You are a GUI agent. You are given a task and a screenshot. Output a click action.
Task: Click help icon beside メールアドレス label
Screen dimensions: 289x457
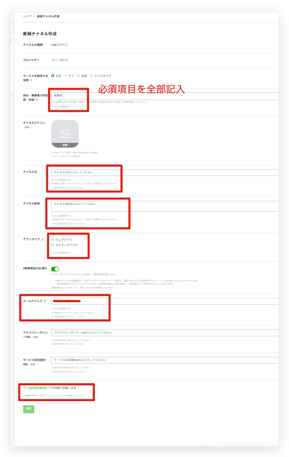click(x=45, y=301)
